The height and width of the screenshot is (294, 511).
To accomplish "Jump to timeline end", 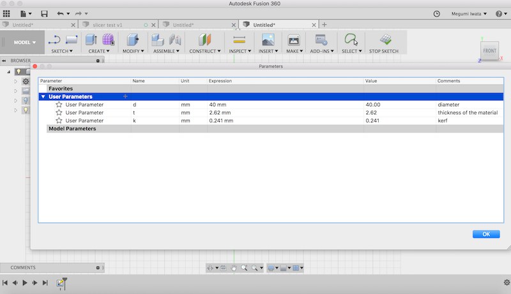I will click(45, 283).
